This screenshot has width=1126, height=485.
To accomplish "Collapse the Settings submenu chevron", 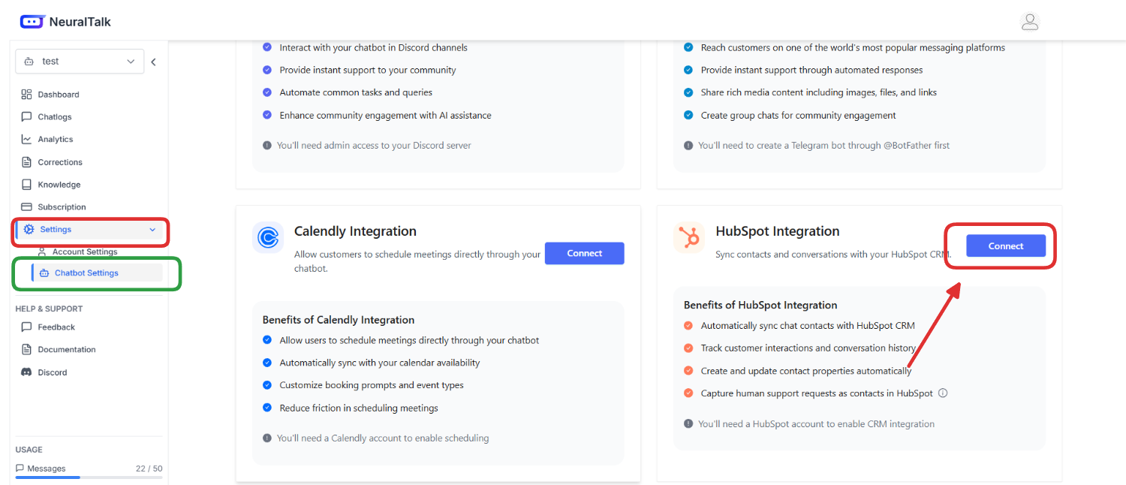I will (152, 230).
